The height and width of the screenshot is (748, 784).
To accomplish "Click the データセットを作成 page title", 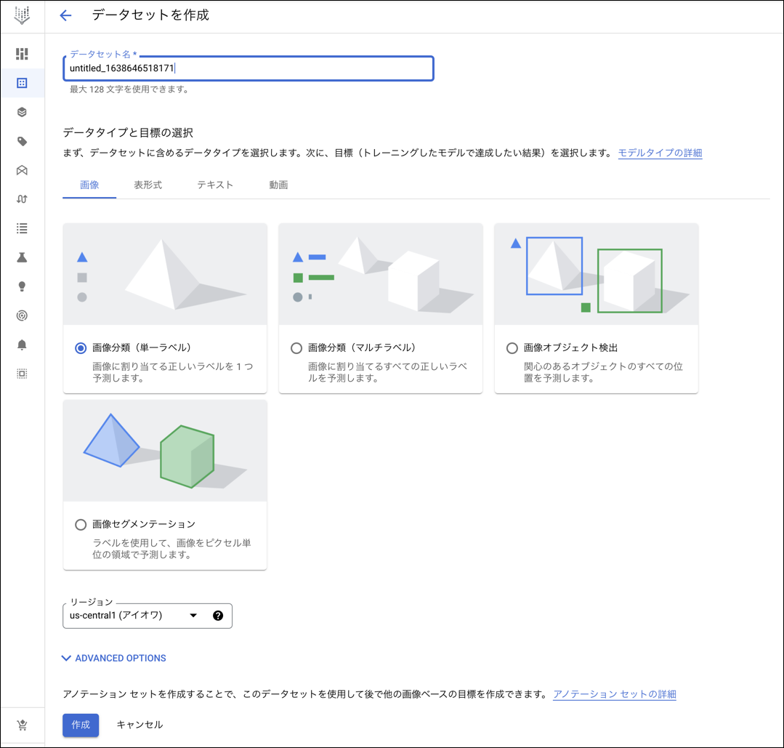I will pyautogui.click(x=150, y=15).
